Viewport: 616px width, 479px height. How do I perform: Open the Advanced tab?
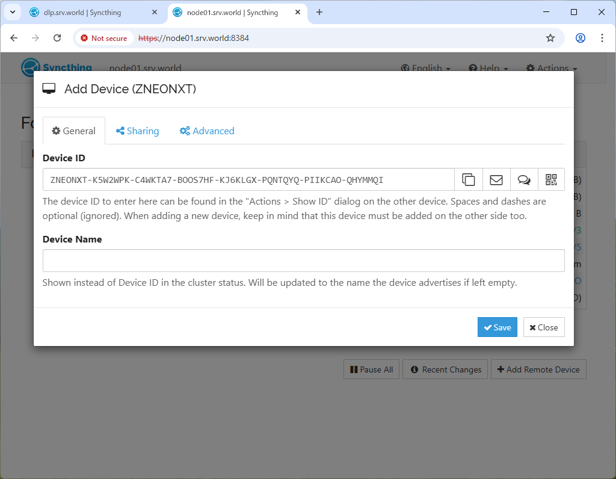[x=207, y=131]
